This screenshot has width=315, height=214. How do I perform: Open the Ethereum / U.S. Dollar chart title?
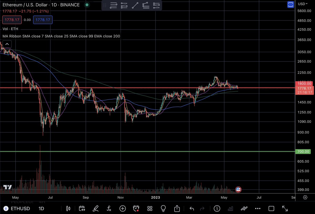pyautogui.click(x=41, y=5)
